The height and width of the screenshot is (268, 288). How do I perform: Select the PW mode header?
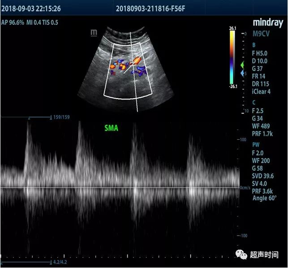[x=256, y=145]
